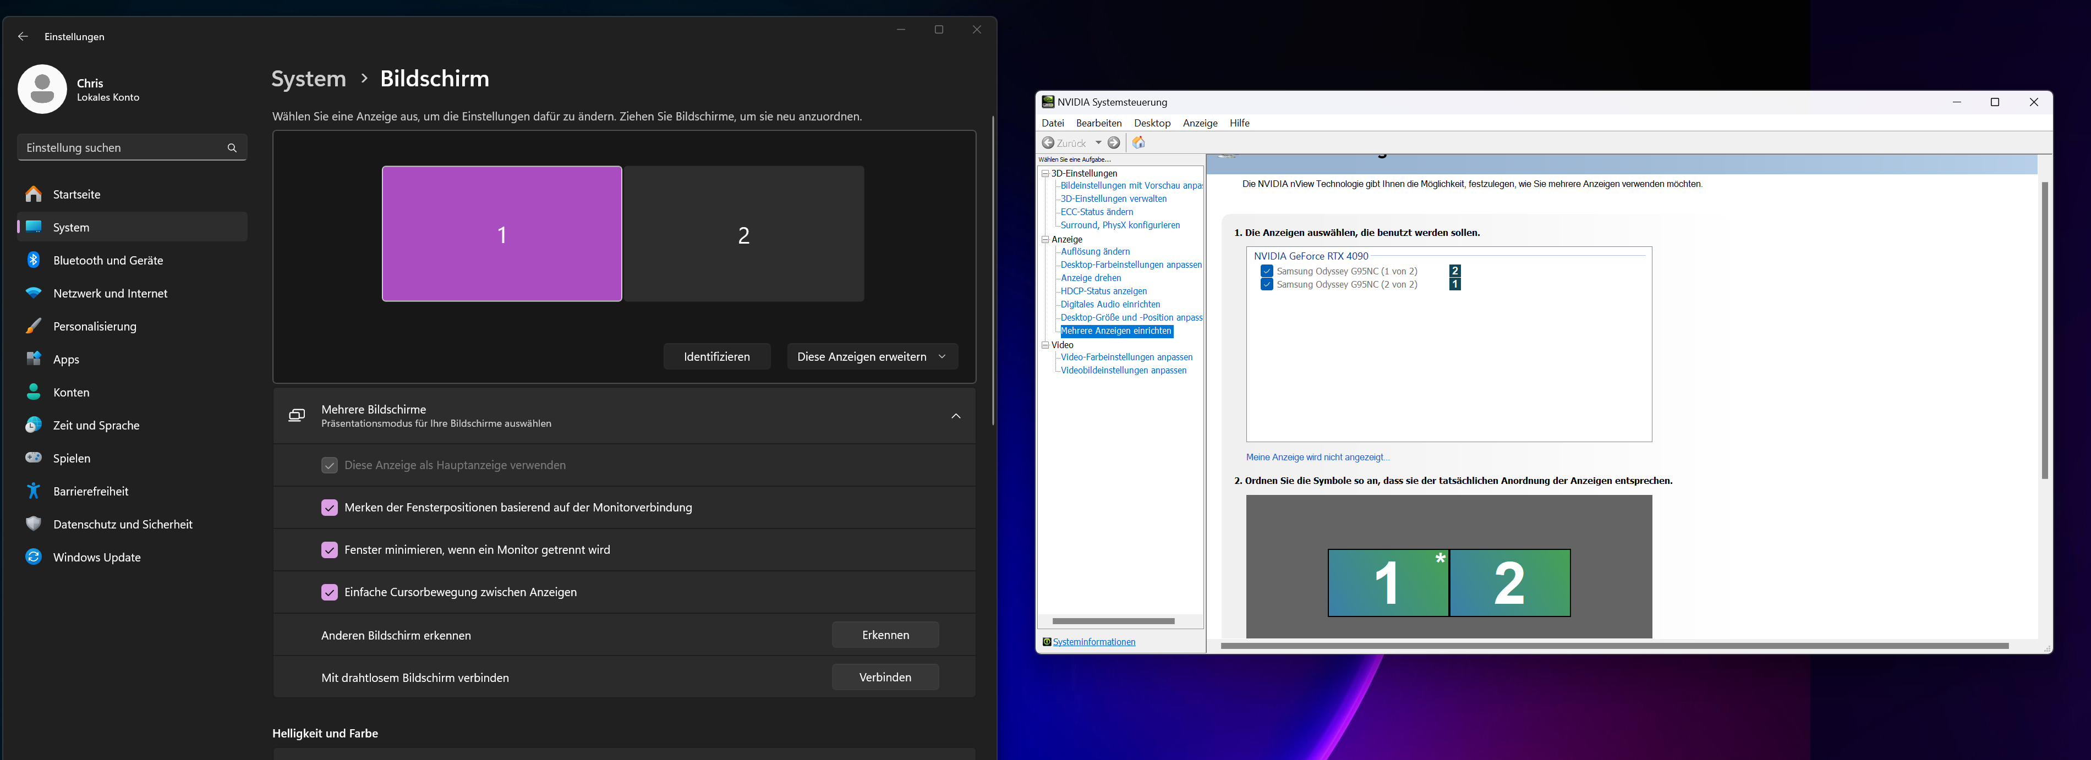Click the NVIDIA home icon in toolbar
The height and width of the screenshot is (760, 2091).
(1138, 143)
